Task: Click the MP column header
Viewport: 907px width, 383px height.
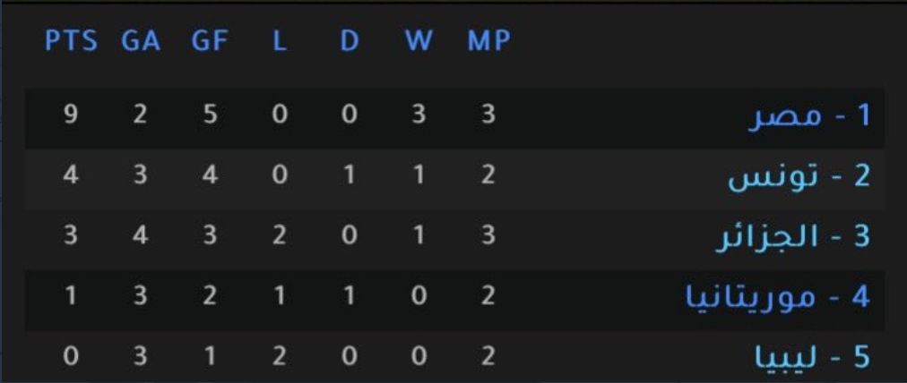Action: pos(488,42)
